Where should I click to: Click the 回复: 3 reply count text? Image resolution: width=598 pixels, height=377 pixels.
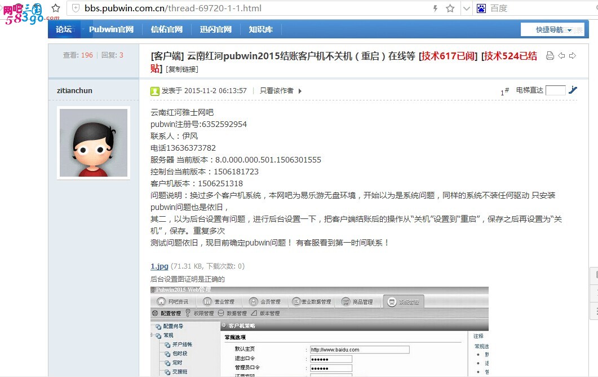112,55
